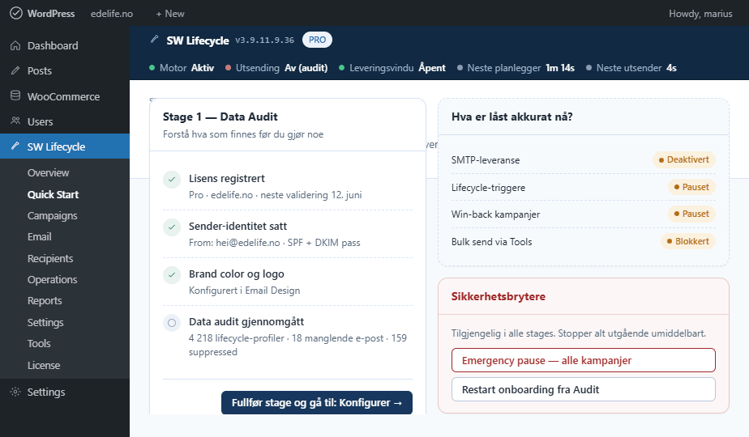The image size is (749, 437).
Task: Click the pencil icon beside SW Lifecycle header
Action: (x=154, y=39)
